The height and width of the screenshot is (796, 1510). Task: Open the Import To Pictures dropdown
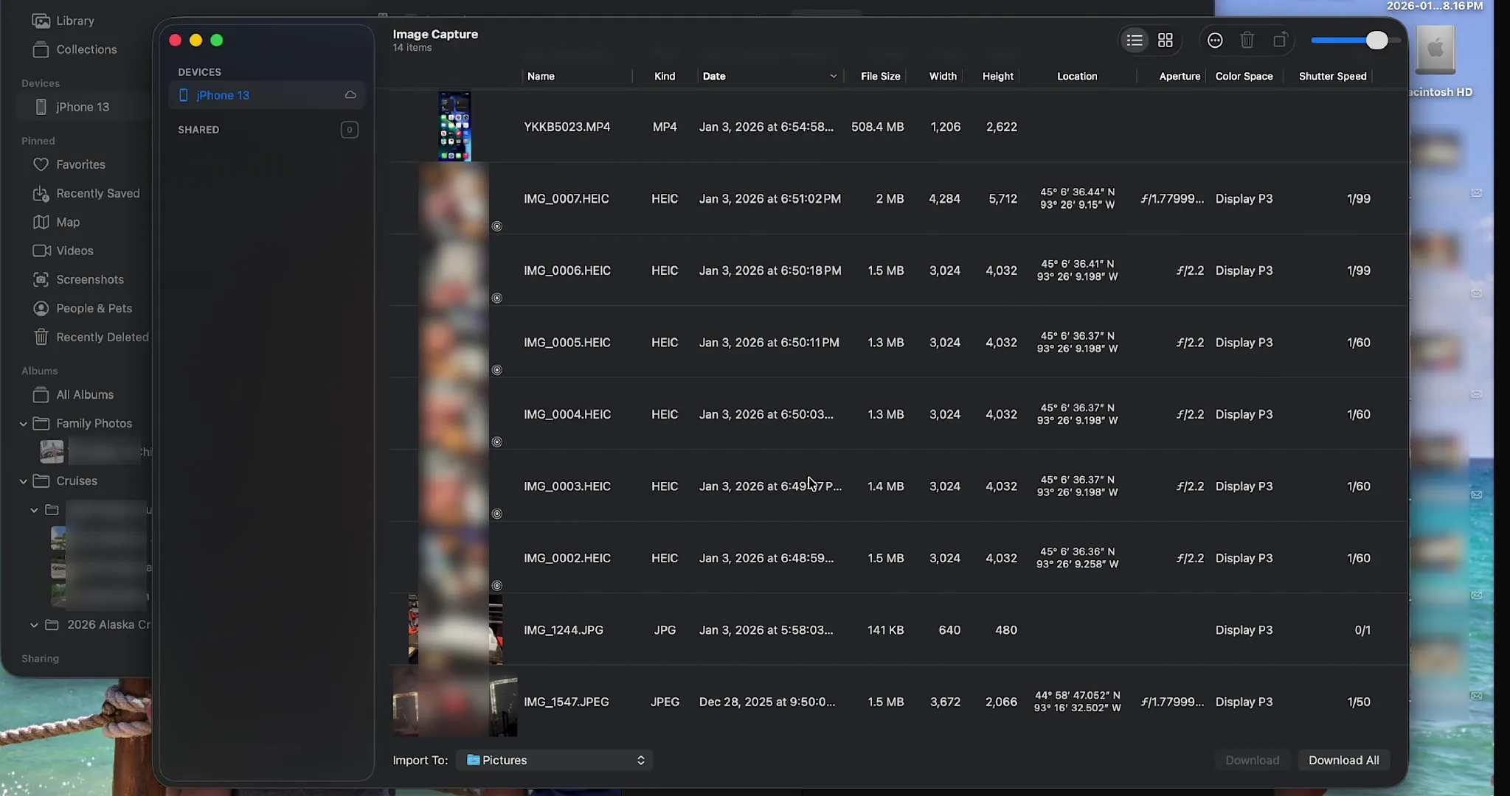point(554,760)
